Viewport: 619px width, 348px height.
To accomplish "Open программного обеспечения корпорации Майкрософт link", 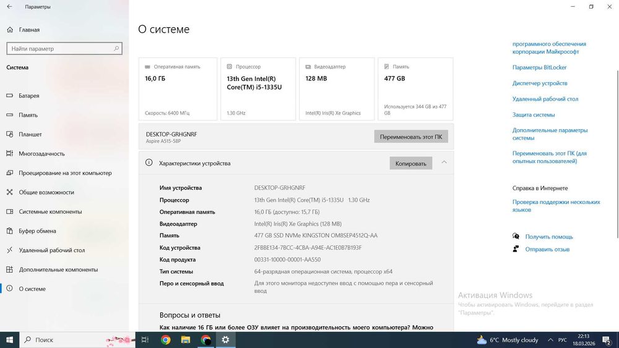I will click(549, 48).
